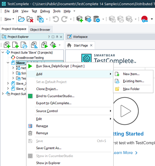Click Close project folder icon with red X

[30, 19]
